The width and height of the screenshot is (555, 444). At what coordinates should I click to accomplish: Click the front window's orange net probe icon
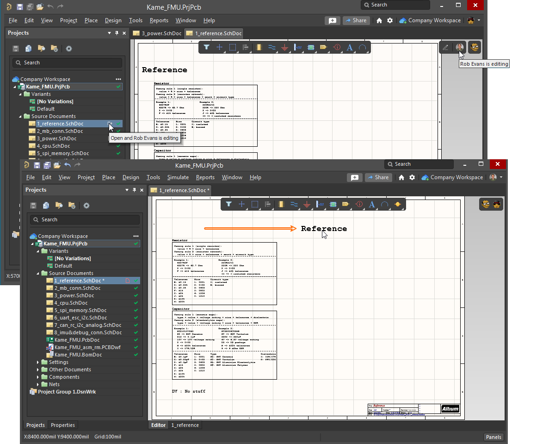(398, 204)
